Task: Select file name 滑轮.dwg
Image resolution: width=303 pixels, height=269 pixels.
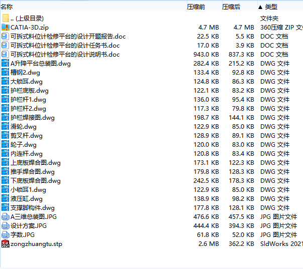Action: tap(24, 127)
